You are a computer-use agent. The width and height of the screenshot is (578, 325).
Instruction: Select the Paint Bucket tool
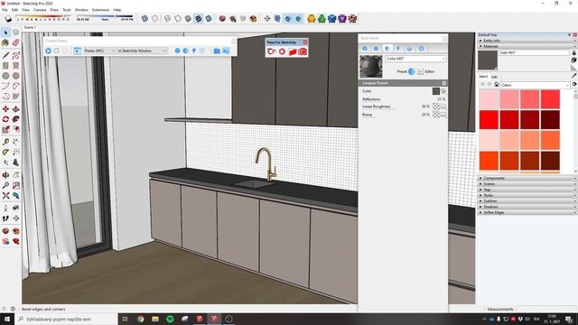click(x=5, y=42)
